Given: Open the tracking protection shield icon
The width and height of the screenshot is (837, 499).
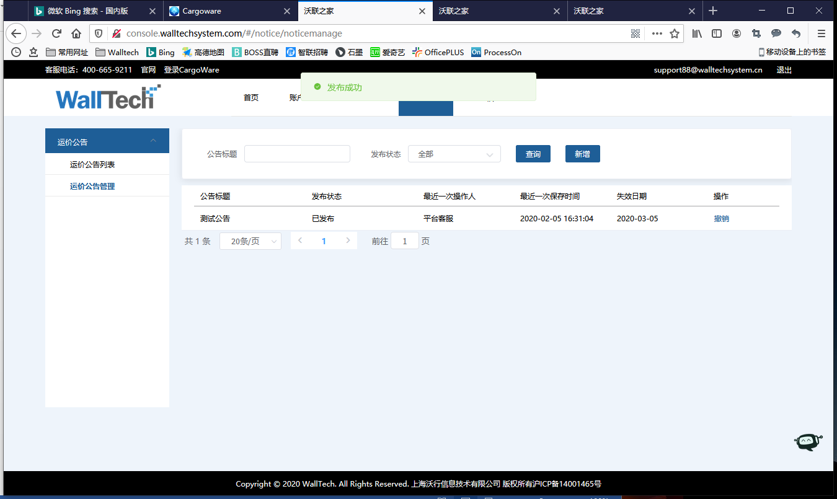Looking at the screenshot, I should [99, 33].
